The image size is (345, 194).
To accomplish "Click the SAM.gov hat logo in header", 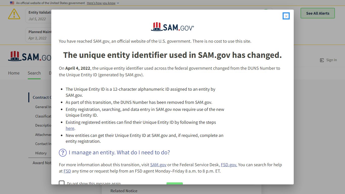I will point(30,56).
